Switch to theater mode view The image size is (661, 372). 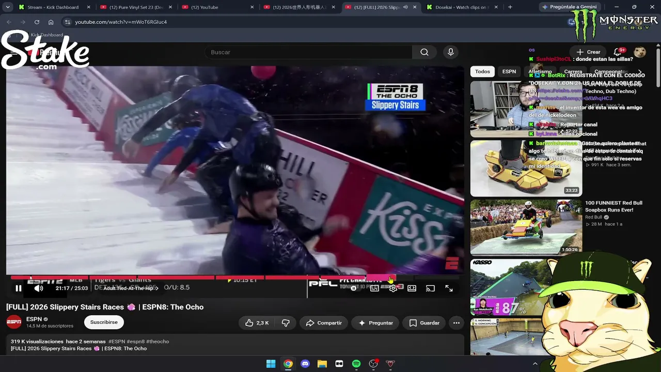(x=412, y=288)
